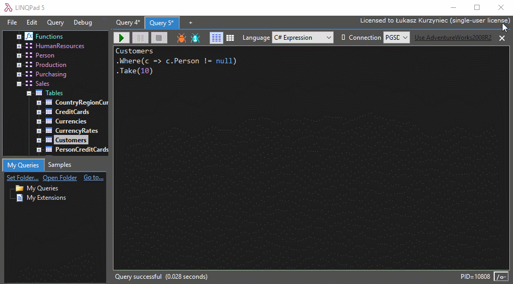The width and height of the screenshot is (513, 284).
Task: Select the Customers table in tree
Action: pos(71,140)
